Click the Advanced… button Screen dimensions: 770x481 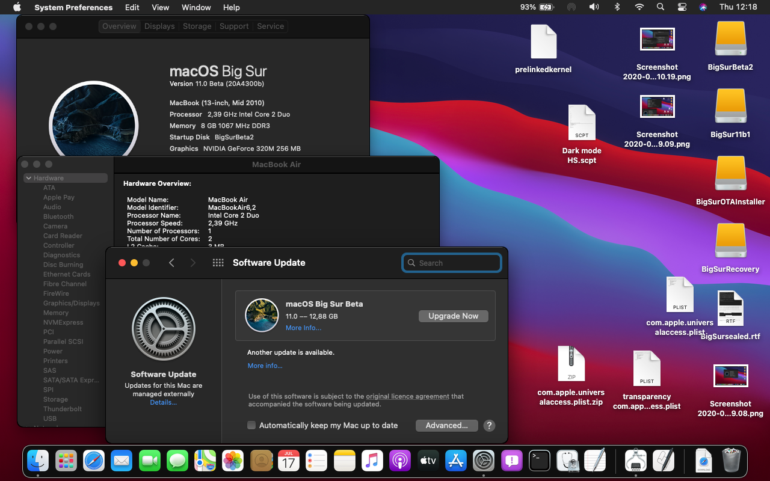point(446,426)
